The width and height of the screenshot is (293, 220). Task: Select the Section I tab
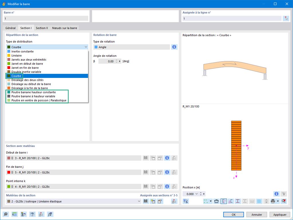26,28
